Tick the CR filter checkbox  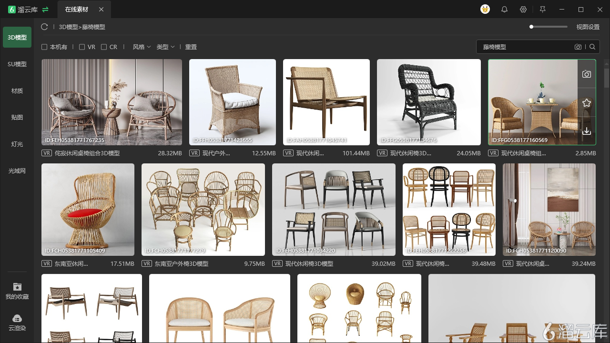pos(104,47)
